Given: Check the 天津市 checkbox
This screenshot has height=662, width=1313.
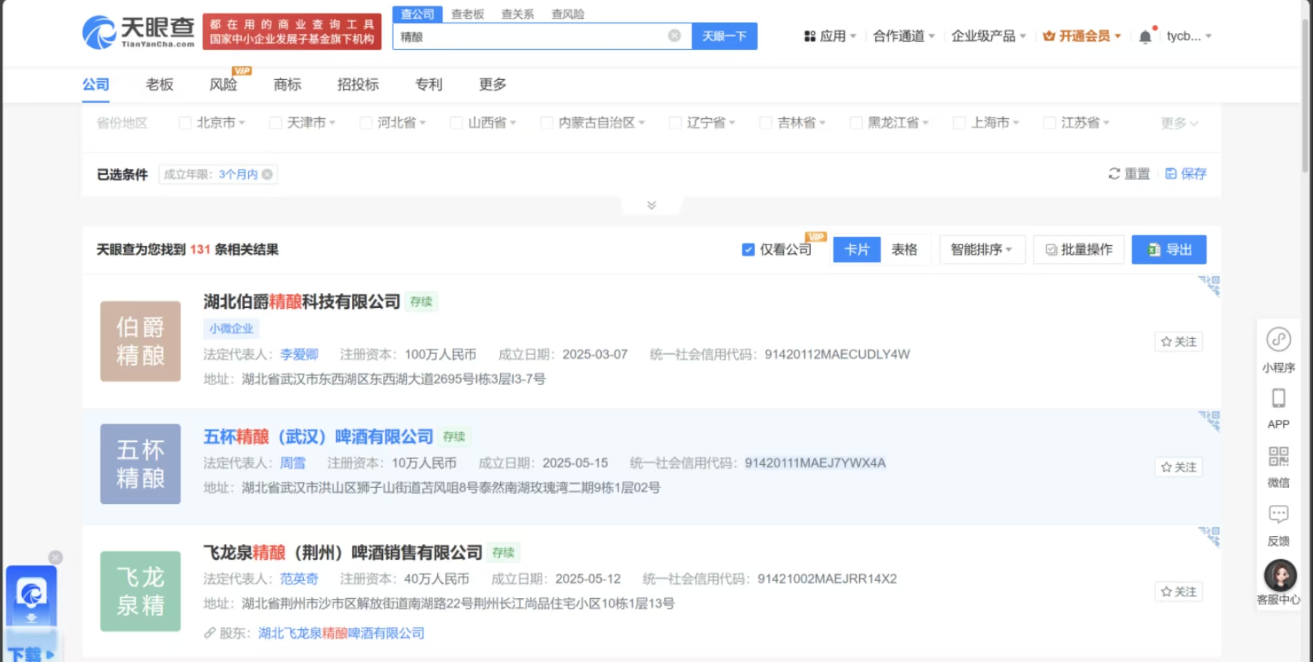Looking at the screenshot, I should (276, 123).
